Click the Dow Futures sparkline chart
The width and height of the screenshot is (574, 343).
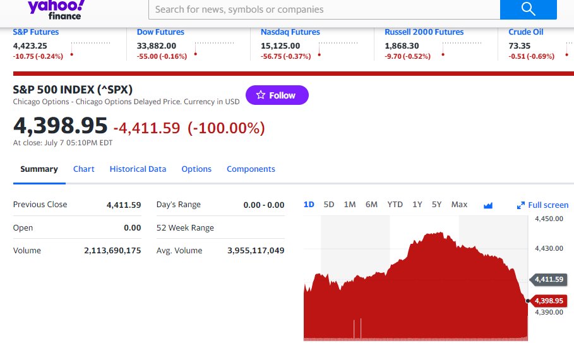tap(214, 49)
